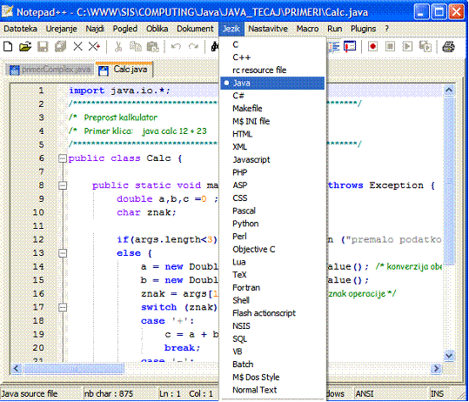Select the Calc.java tab

(124, 70)
